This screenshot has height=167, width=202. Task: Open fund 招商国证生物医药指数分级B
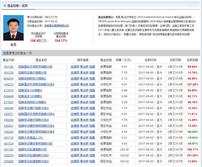click(36, 85)
